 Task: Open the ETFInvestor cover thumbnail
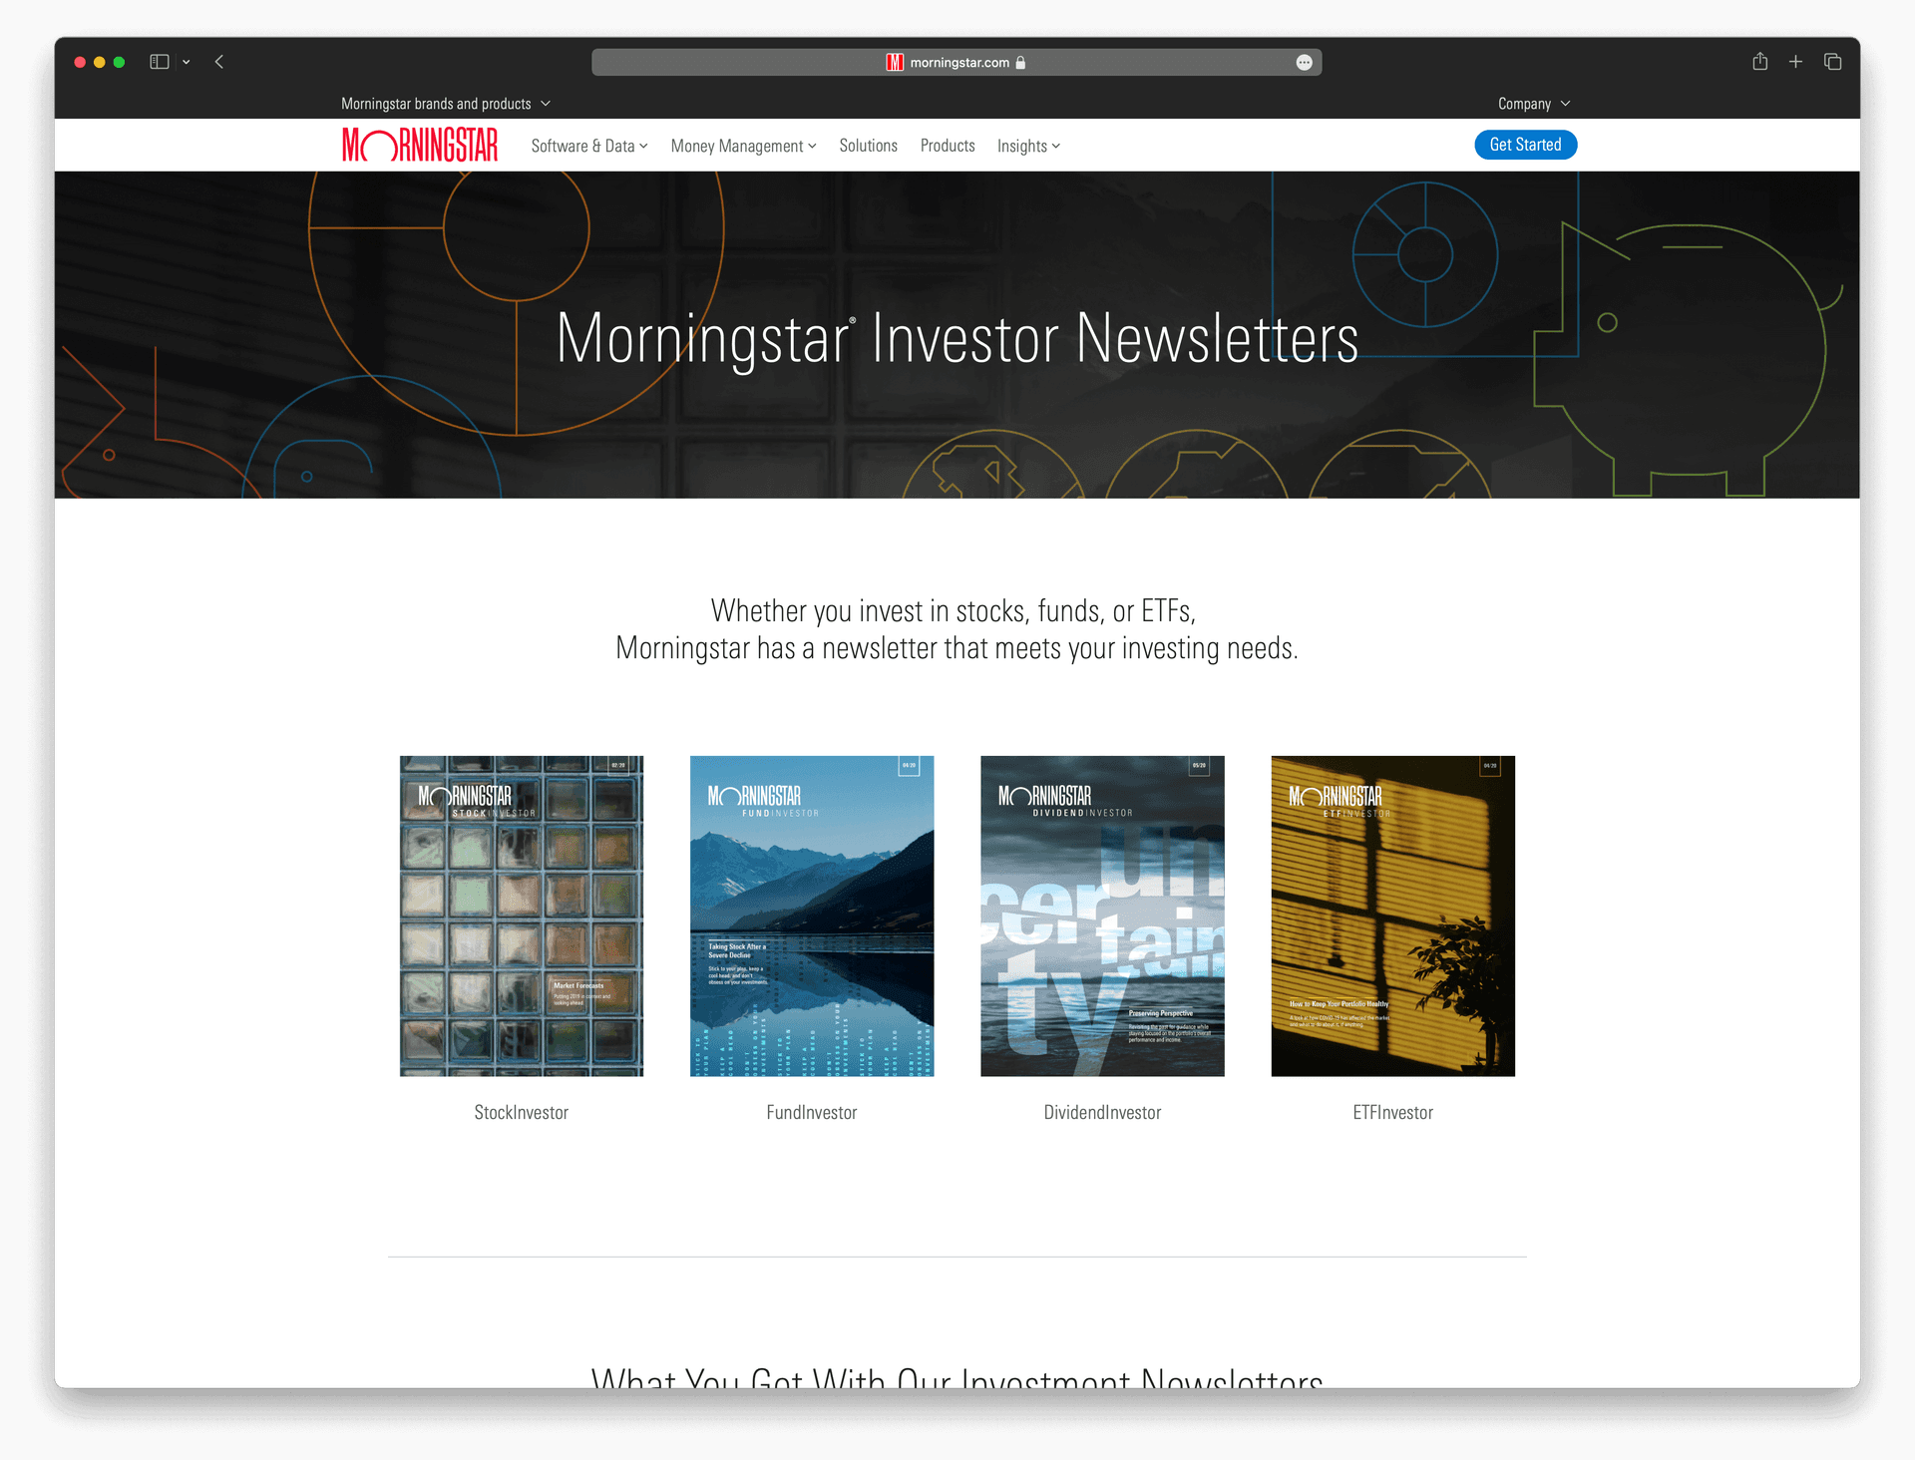(x=1392, y=915)
